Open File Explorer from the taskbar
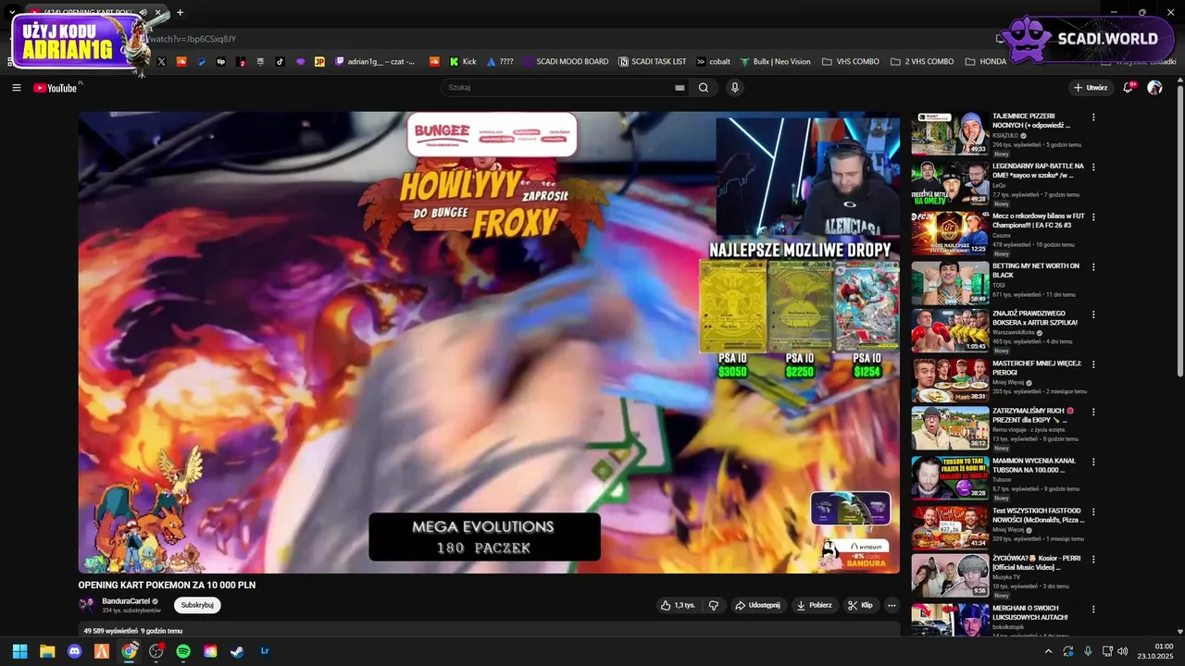Viewport: 1185px width, 666px height. pyautogui.click(x=47, y=651)
